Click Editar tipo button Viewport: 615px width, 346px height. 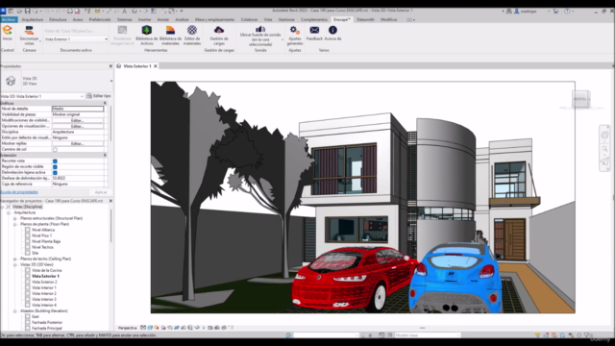[x=98, y=96]
